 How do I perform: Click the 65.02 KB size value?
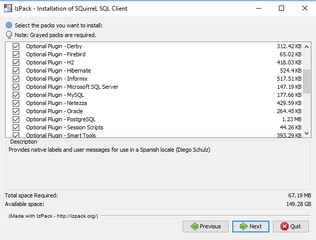pos(291,54)
